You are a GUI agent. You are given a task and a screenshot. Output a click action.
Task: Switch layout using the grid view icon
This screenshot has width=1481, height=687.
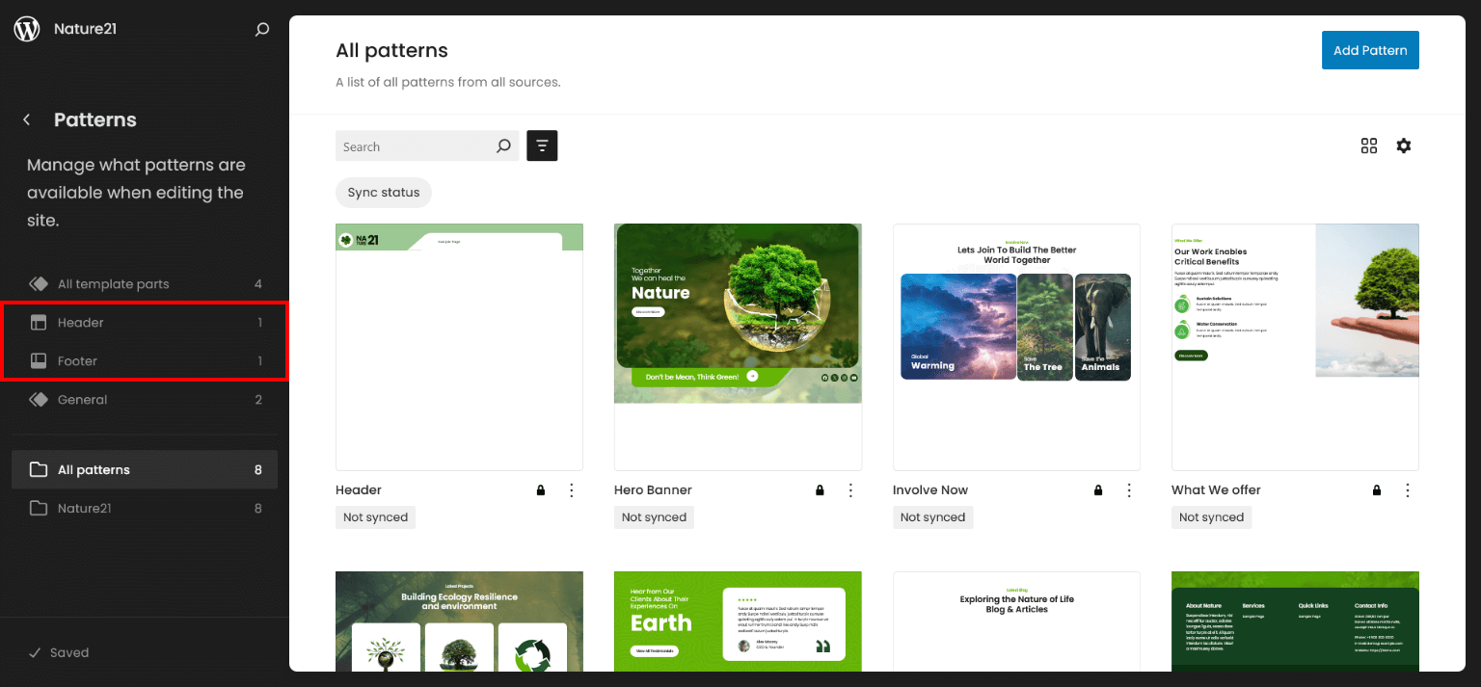coord(1368,146)
